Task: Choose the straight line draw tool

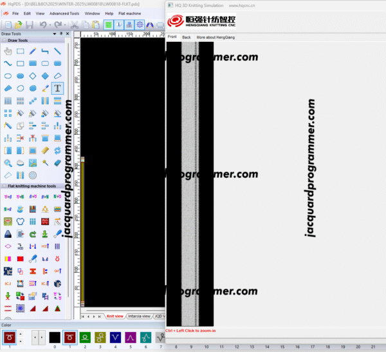Action: click(x=57, y=51)
